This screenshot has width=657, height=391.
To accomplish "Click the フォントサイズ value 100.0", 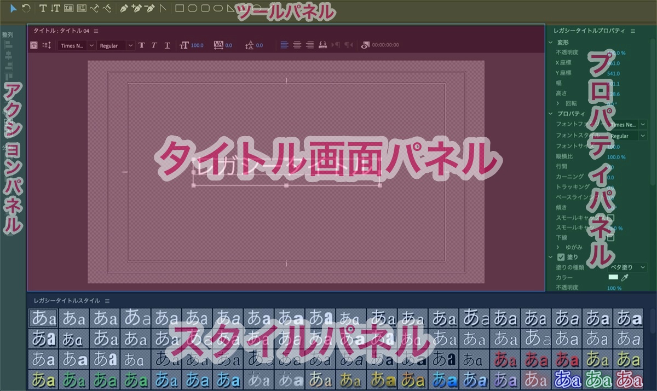I will [614, 147].
